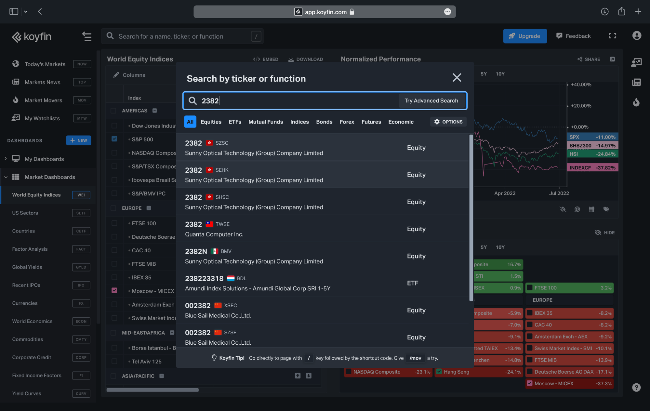Screen dimensions: 650x411
Task: Select the Indices filter tab
Action: 299,122
